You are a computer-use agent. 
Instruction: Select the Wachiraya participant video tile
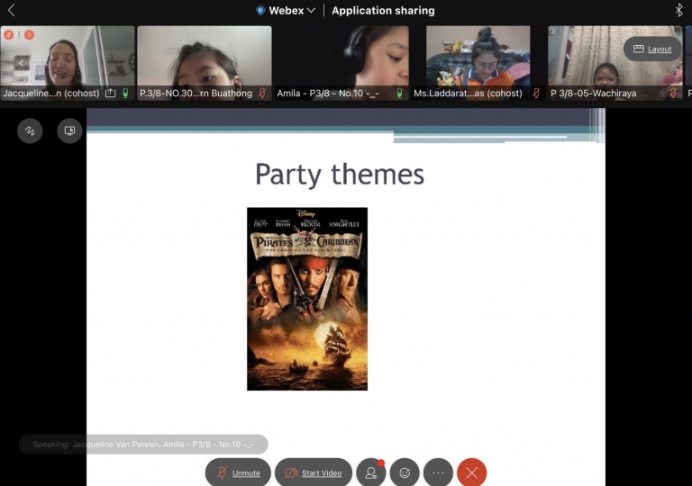[x=615, y=63]
